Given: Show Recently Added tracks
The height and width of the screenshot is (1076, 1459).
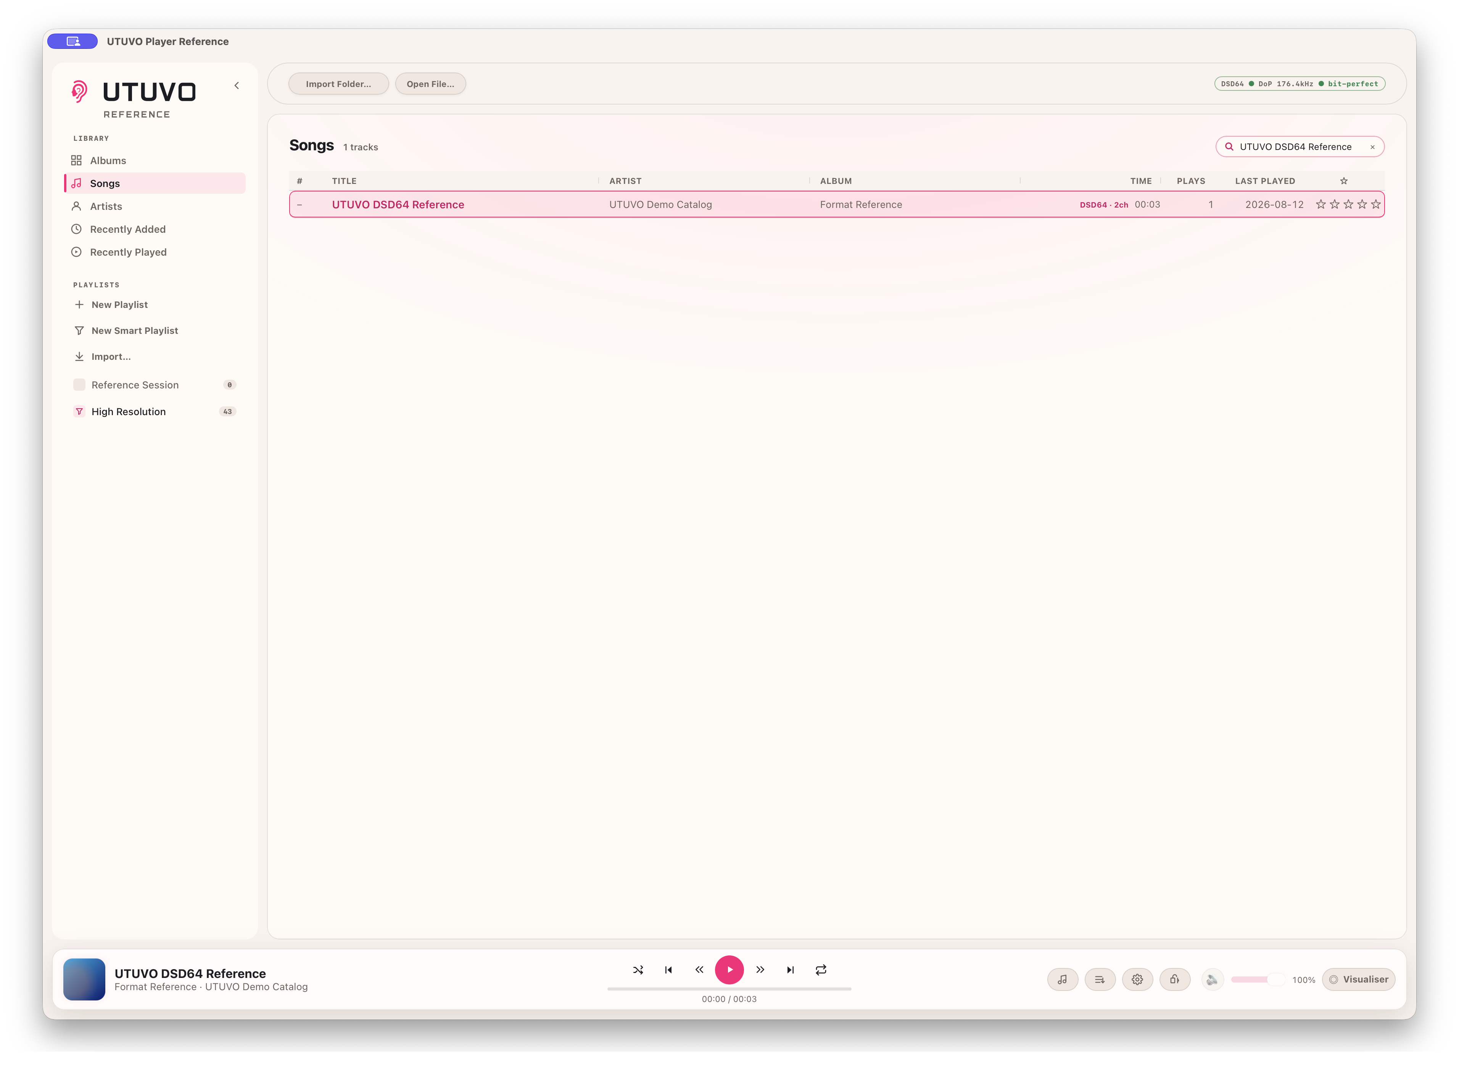Looking at the screenshot, I should click(155, 229).
